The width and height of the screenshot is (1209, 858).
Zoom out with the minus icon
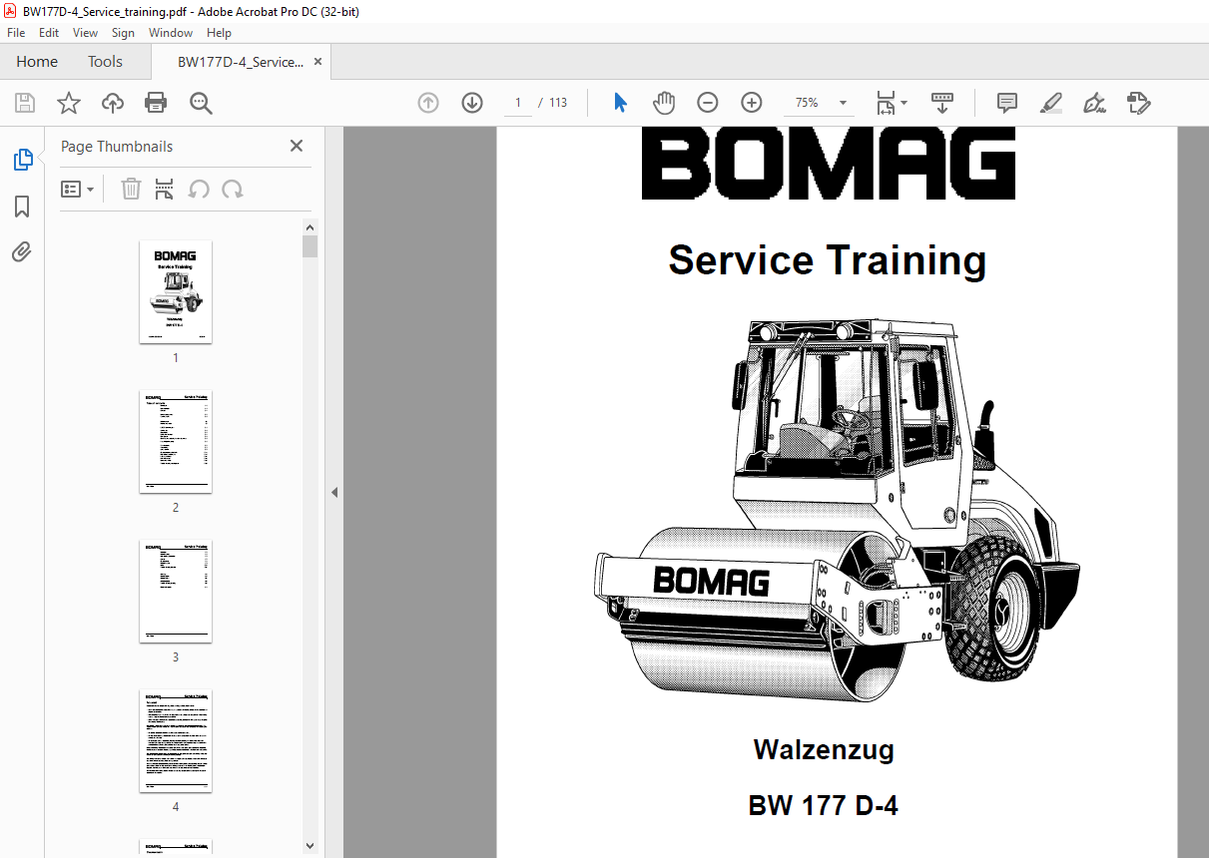click(708, 103)
